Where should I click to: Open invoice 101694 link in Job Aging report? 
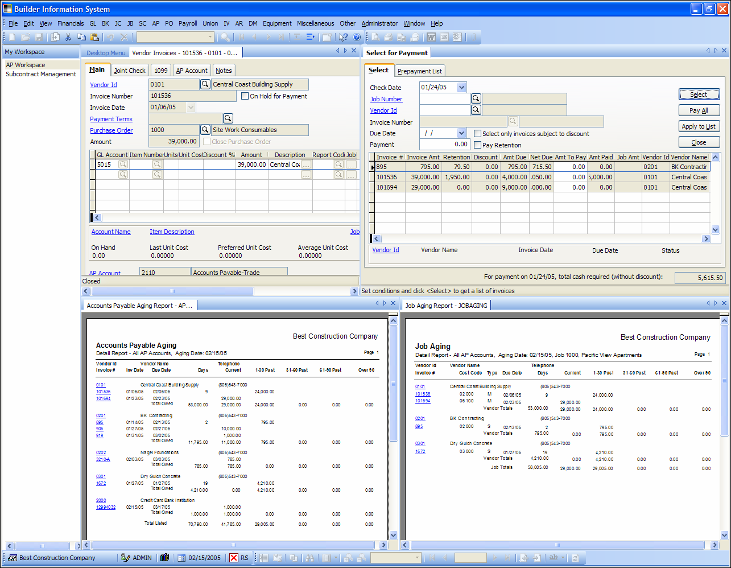[423, 401]
